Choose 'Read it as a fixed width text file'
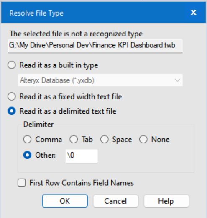The height and width of the screenshot is (218, 207). (x=12, y=96)
